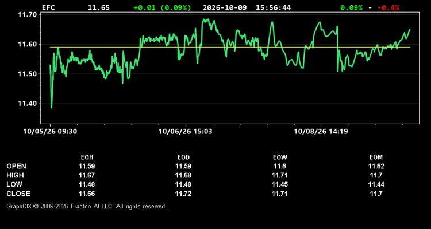
Task: Select the date 2026-10-09 in header
Action: pos(225,7)
